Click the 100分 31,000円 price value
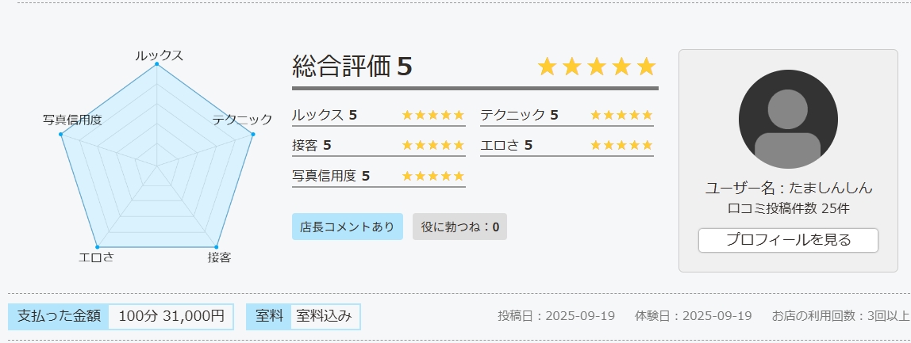Image resolution: width=911 pixels, height=343 pixels. (171, 316)
